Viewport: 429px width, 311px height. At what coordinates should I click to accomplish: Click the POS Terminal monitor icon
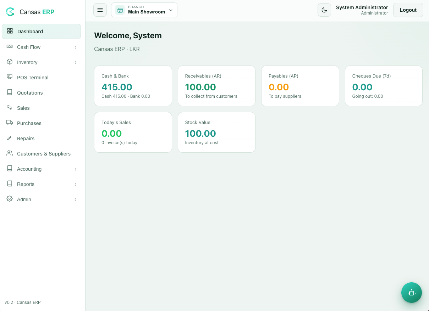point(10,77)
